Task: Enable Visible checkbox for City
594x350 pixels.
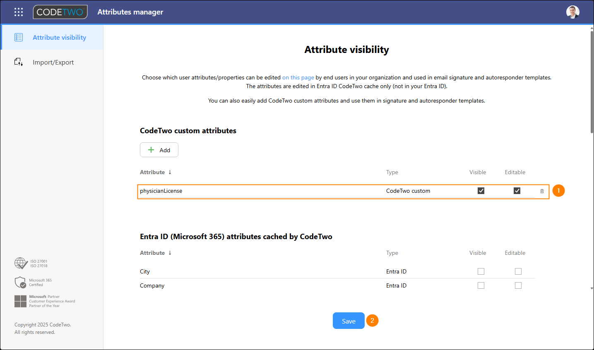Action: [481, 271]
